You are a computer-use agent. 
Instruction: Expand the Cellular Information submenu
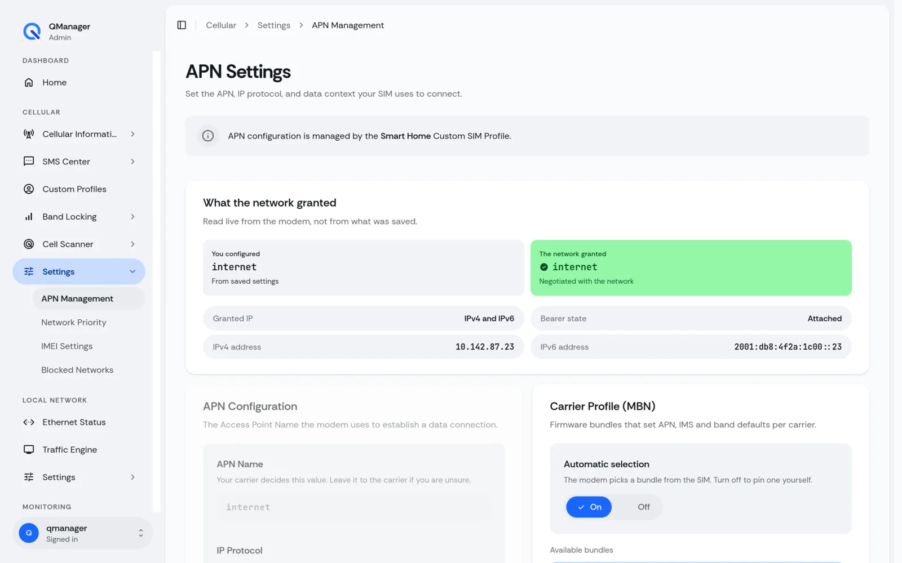click(x=132, y=134)
